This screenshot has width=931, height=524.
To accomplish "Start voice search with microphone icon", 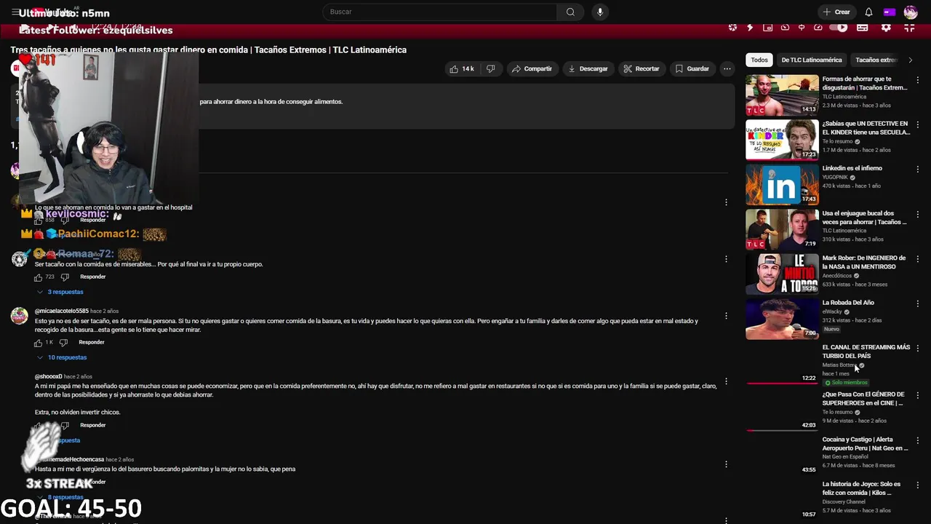I will pyautogui.click(x=600, y=12).
